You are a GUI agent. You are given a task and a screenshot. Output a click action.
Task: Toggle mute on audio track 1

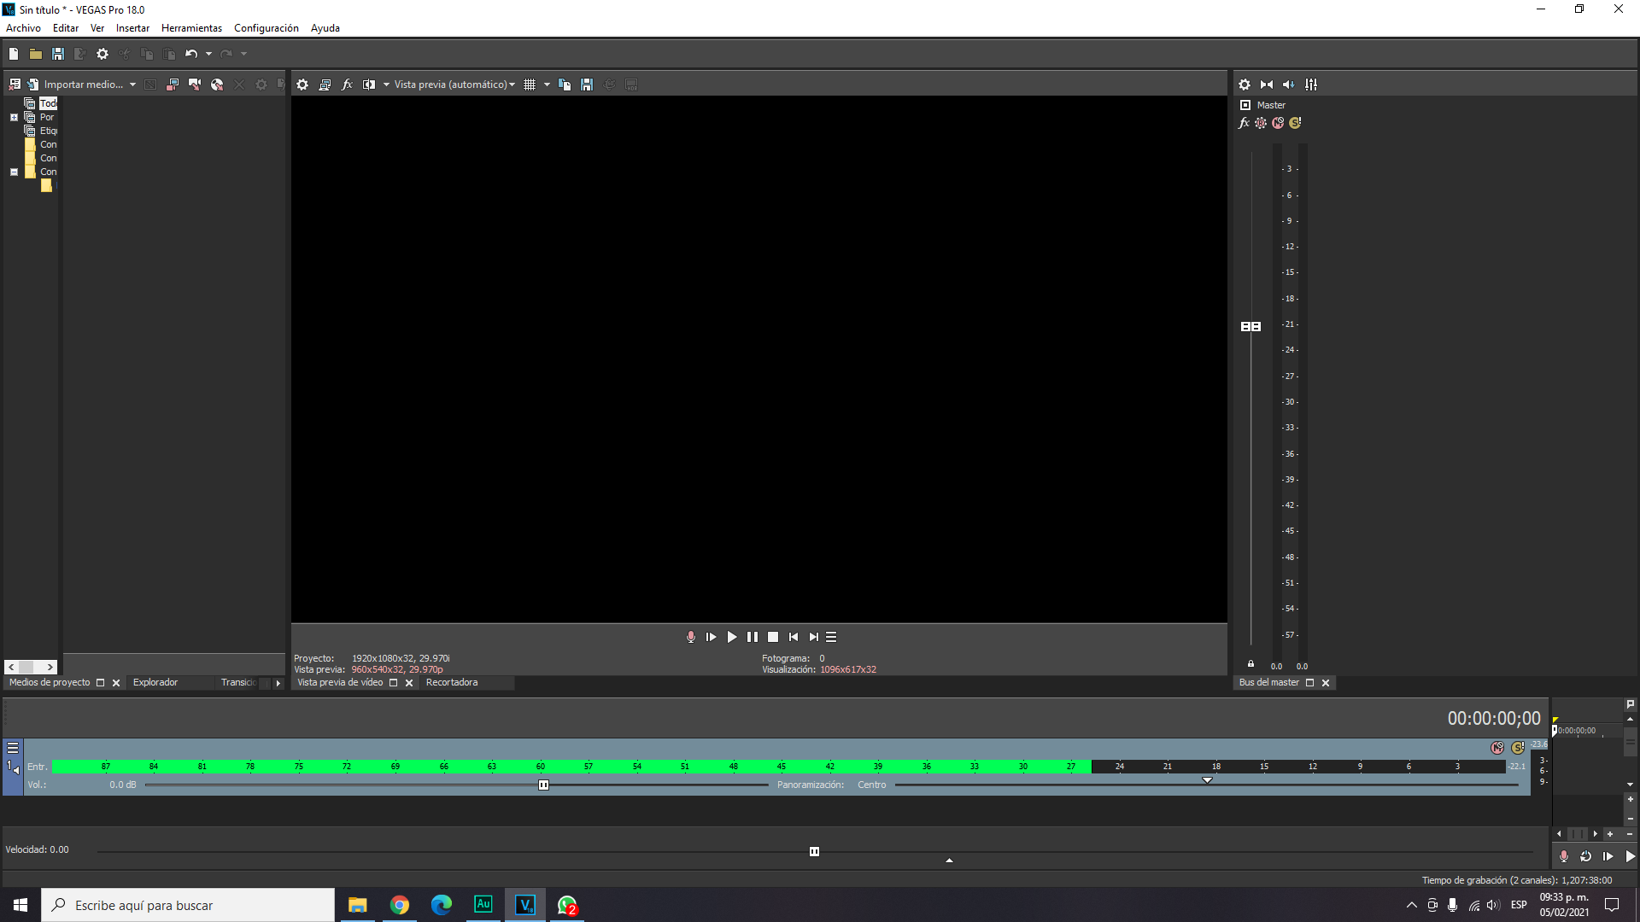(x=1497, y=748)
